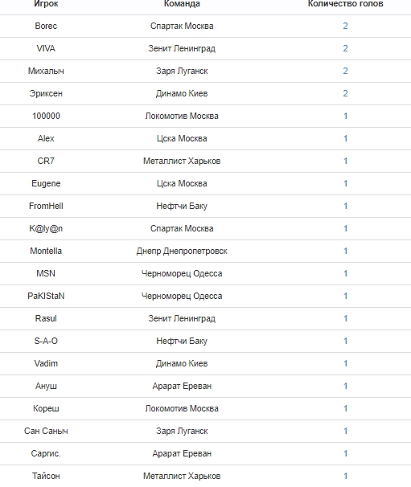Click the Игрок column header

(x=46, y=4)
